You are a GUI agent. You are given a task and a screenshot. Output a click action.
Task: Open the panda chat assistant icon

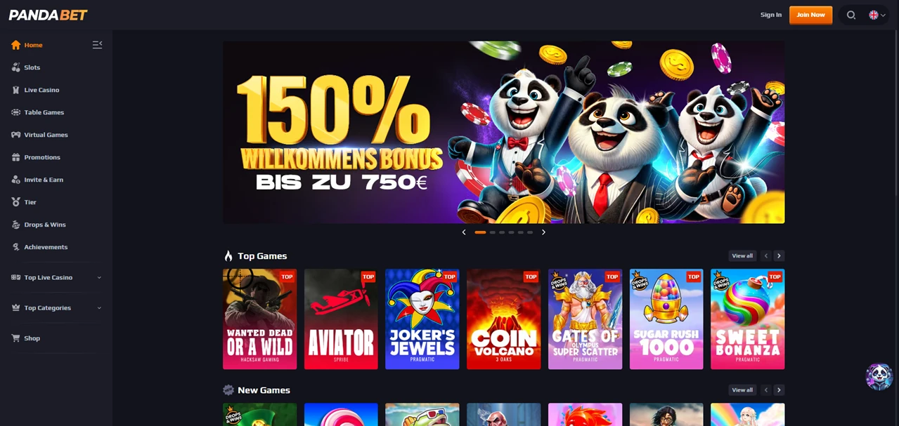click(x=879, y=377)
